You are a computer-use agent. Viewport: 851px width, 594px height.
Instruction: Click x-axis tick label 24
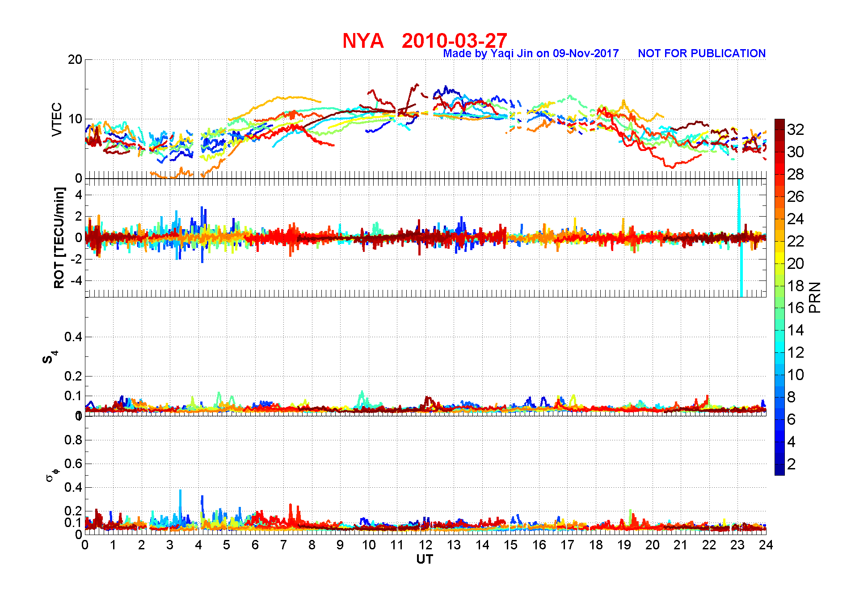(766, 545)
